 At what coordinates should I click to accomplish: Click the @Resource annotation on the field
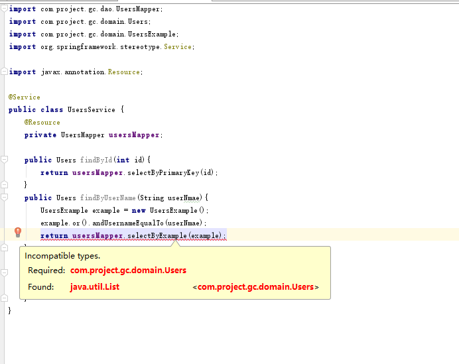42,122
